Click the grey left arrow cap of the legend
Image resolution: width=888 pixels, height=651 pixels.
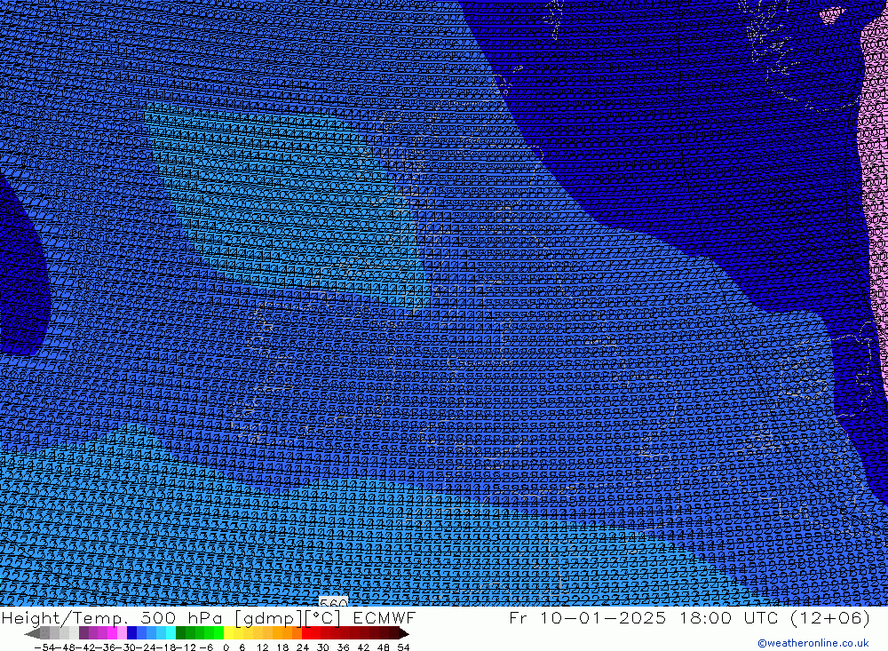32,633
